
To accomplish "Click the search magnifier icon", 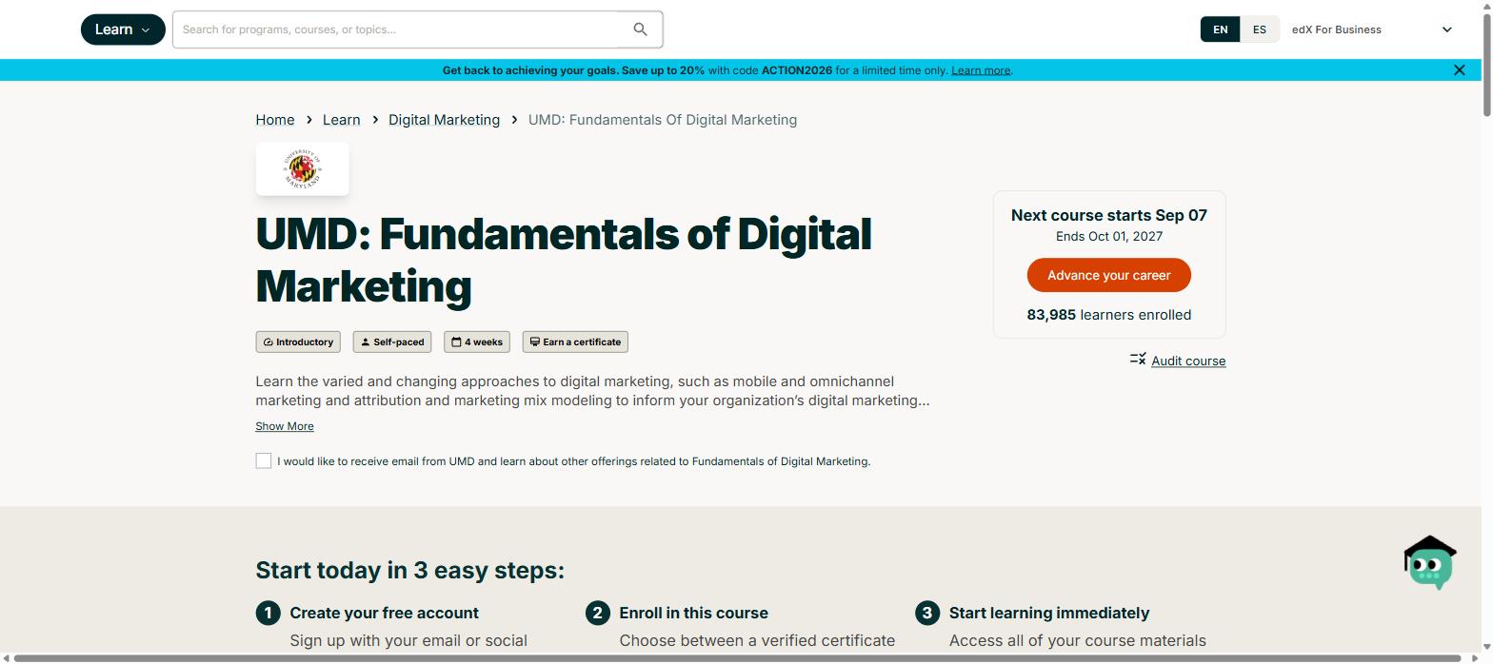I will click(x=641, y=29).
